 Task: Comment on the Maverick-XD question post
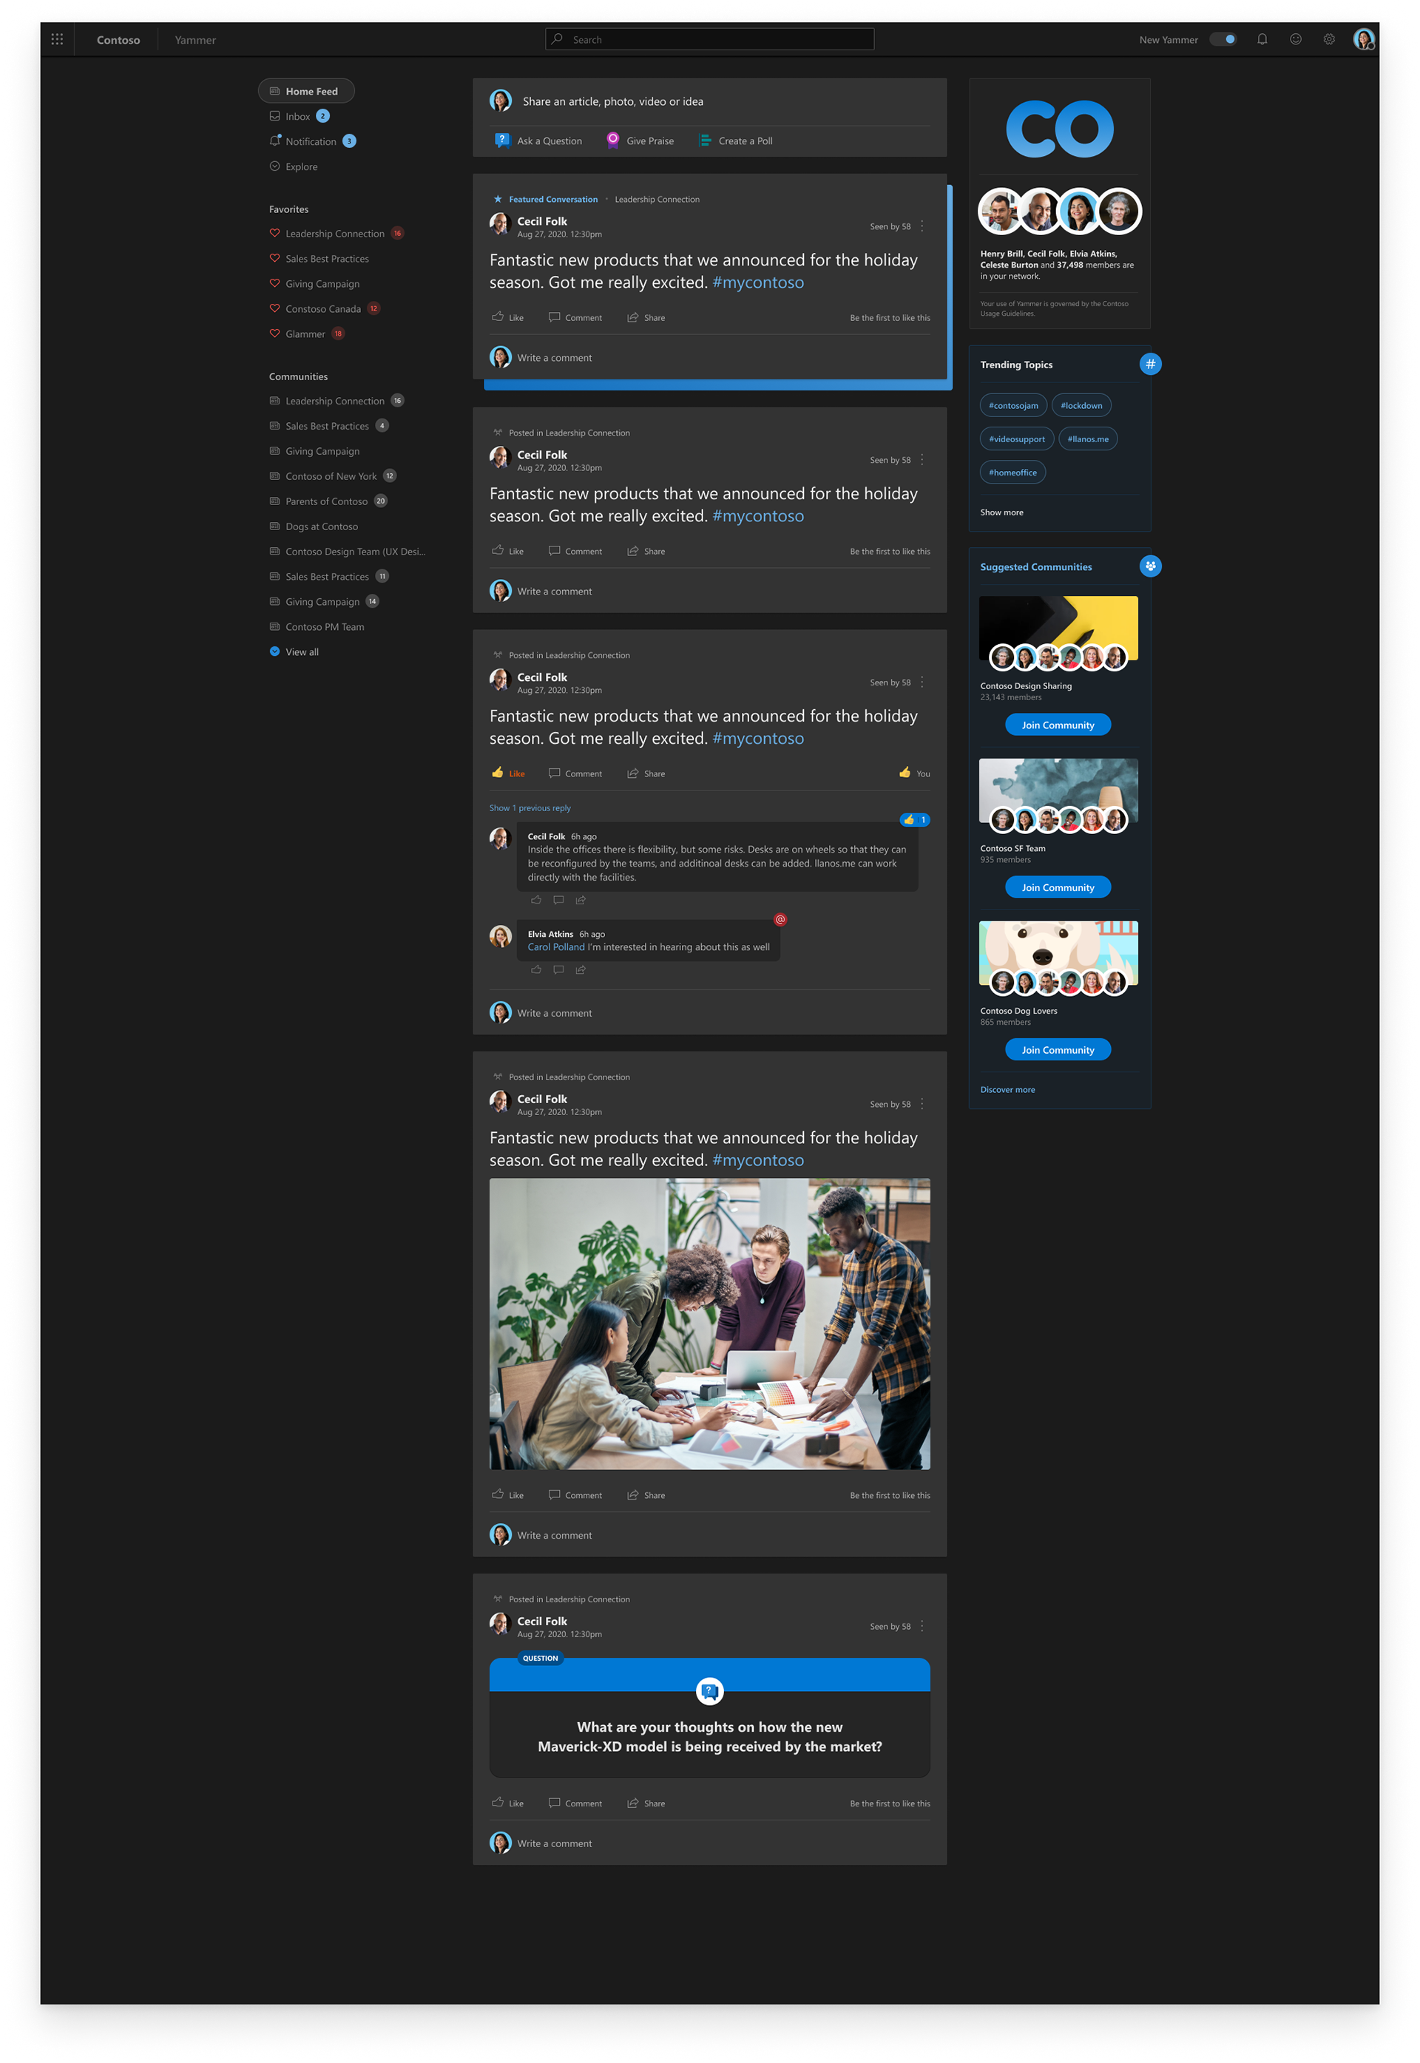click(x=575, y=1803)
